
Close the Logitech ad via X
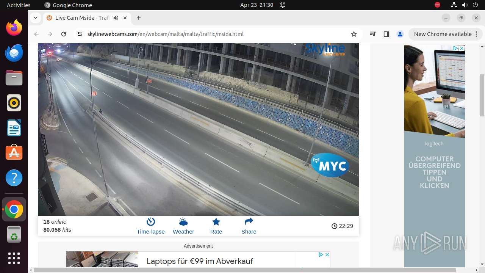click(462, 48)
